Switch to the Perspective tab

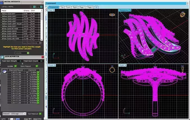pos(54,7)
